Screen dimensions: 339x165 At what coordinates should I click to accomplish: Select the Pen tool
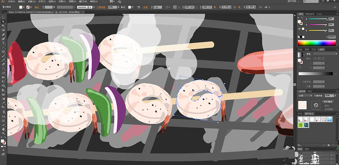tap(3, 34)
